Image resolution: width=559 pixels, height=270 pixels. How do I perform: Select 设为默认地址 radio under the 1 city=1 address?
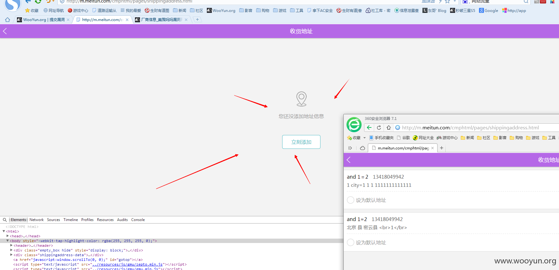pos(351,200)
